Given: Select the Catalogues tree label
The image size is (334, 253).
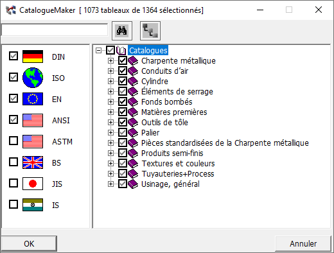Looking at the screenshot, I should 148,51.
